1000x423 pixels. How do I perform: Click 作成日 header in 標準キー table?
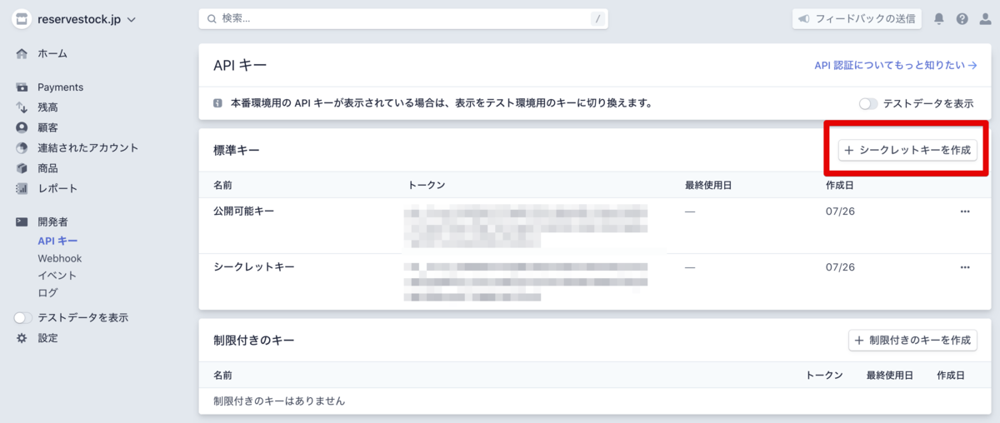pyautogui.click(x=839, y=185)
